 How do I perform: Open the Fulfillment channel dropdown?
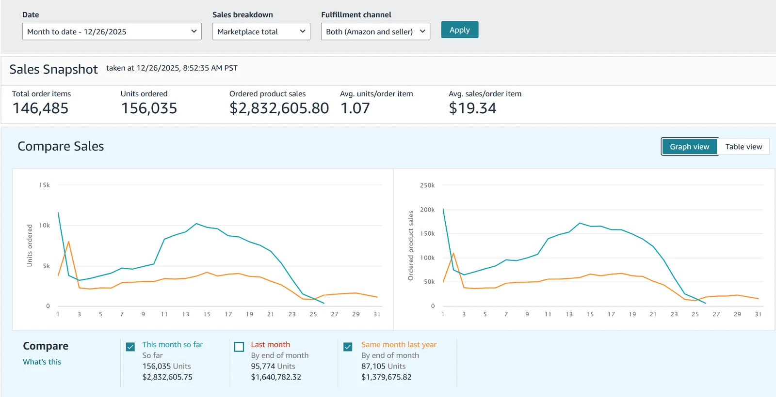375,31
